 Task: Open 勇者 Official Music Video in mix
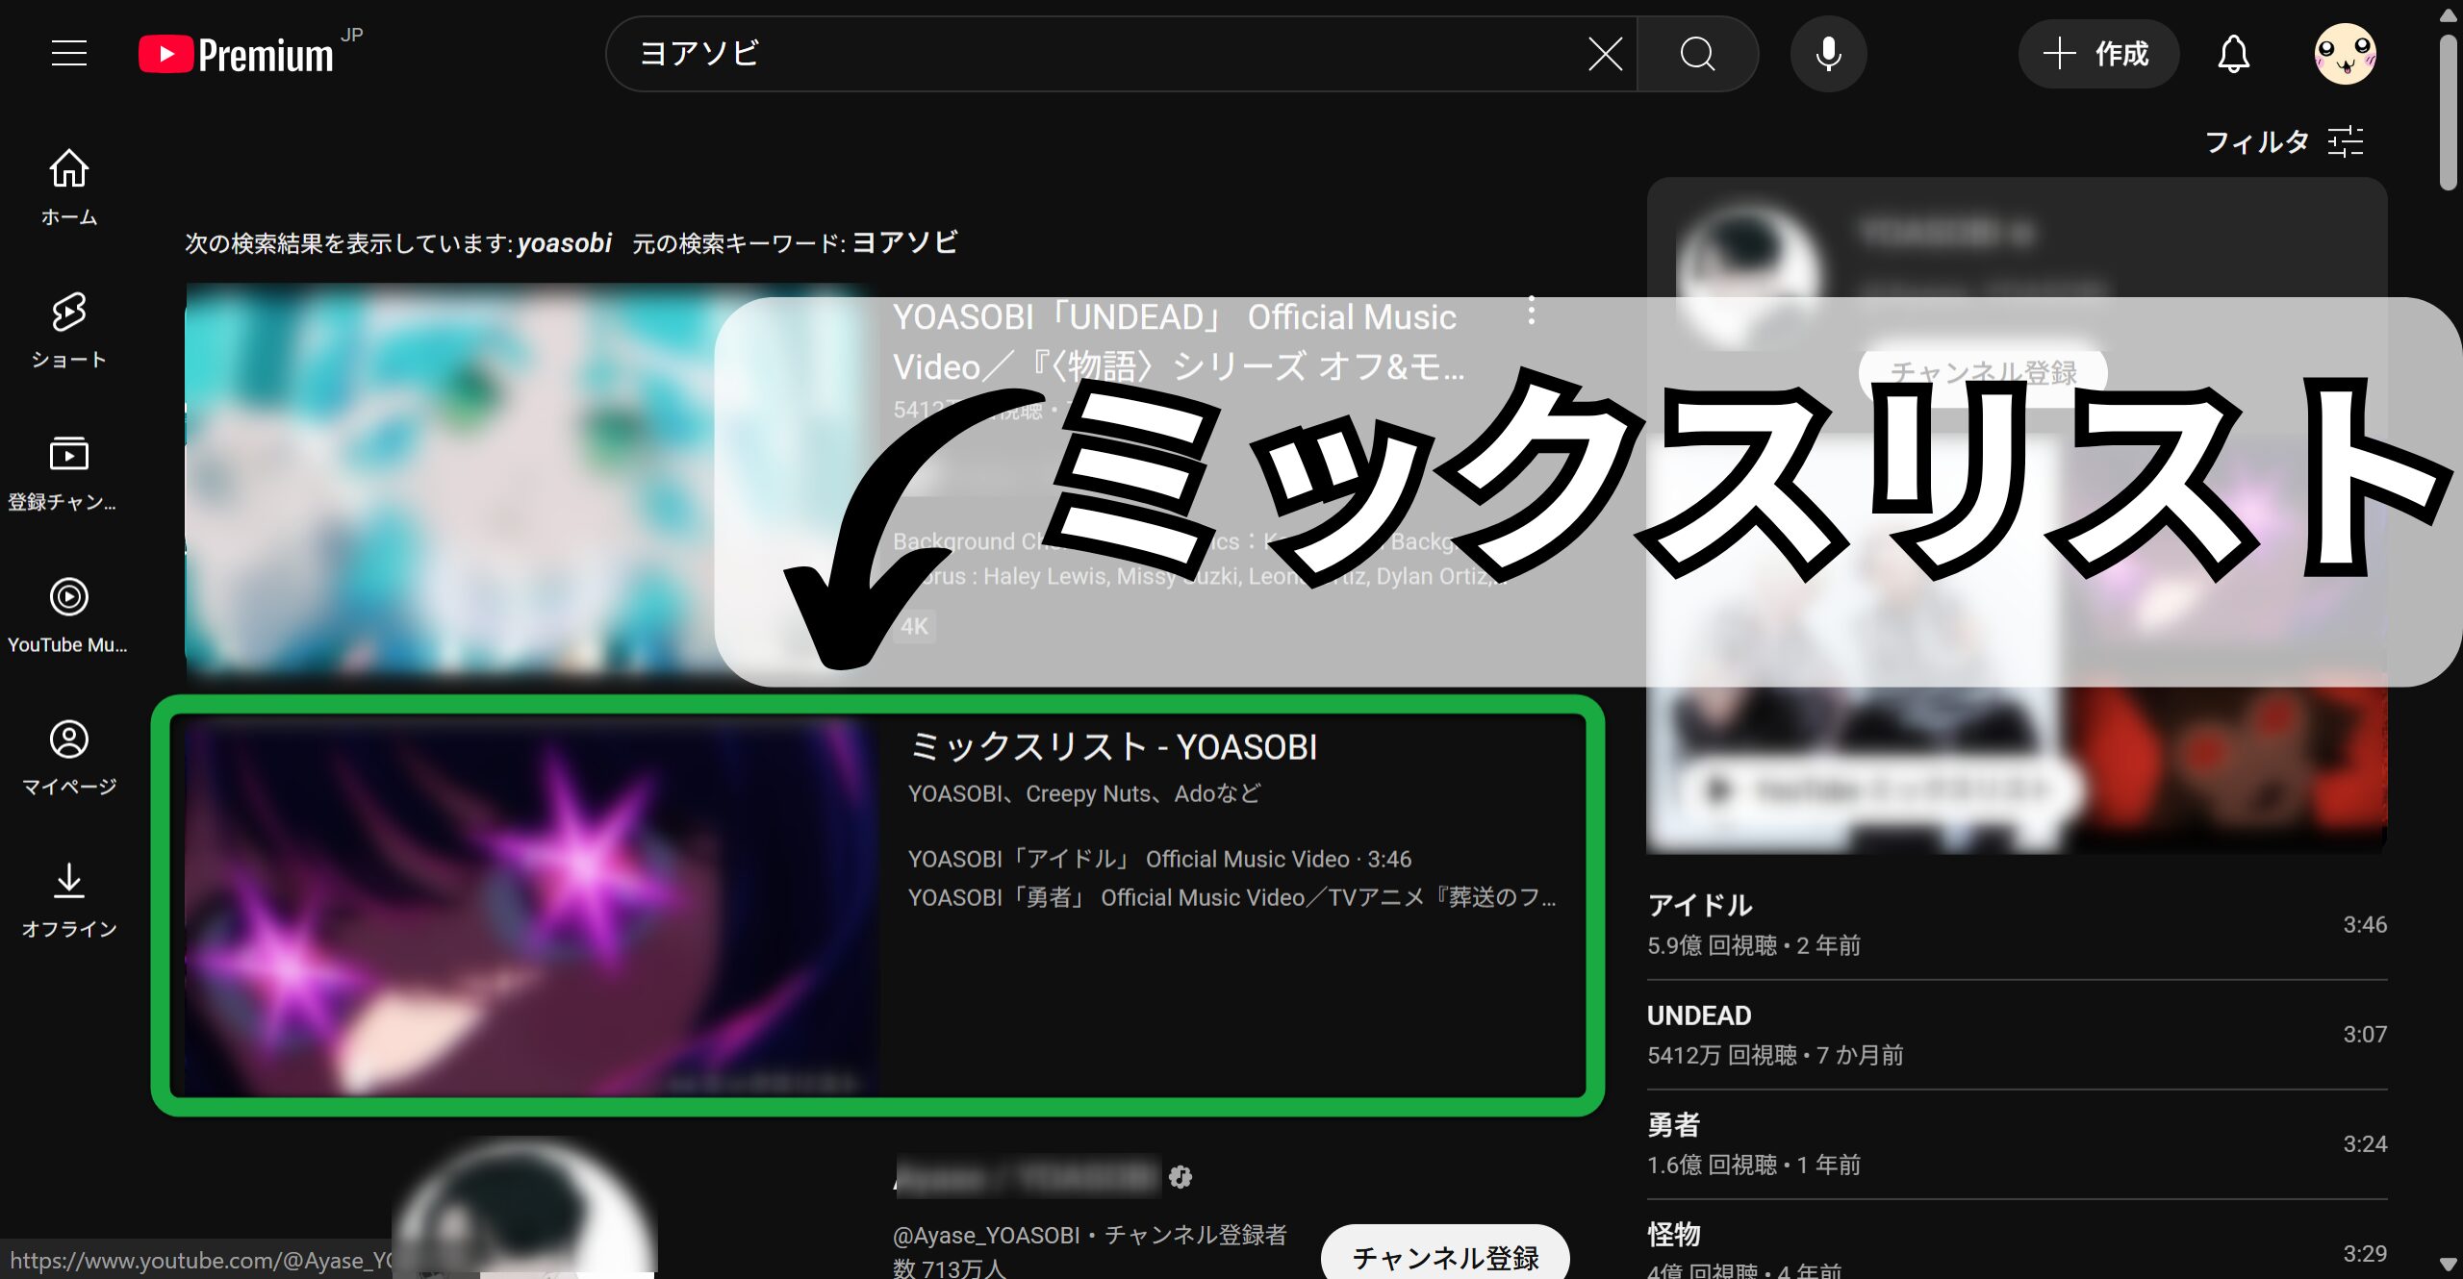point(1232,897)
